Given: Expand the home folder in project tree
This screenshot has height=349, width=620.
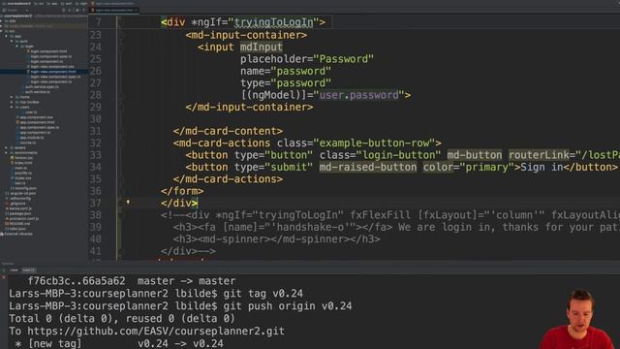Looking at the screenshot, I should (12, 97).
